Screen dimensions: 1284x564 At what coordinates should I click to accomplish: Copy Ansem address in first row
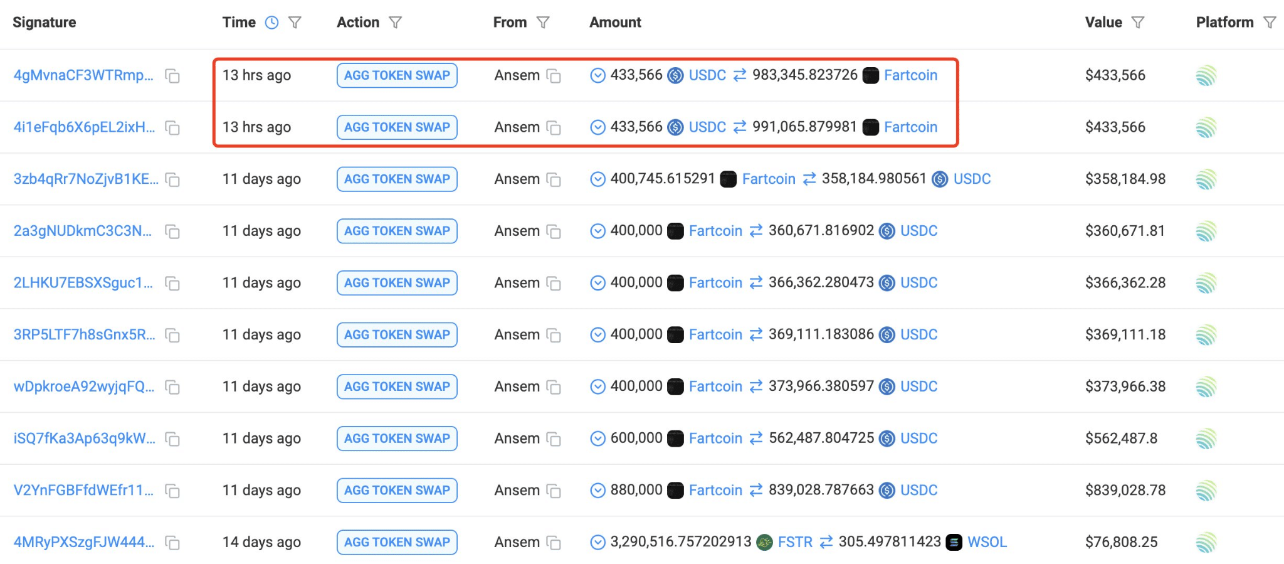(x=554, y=76)
